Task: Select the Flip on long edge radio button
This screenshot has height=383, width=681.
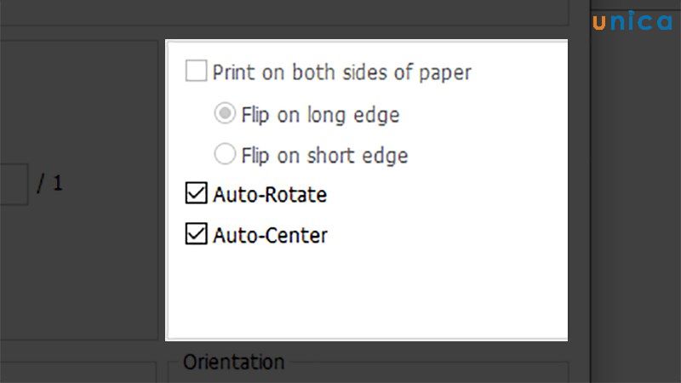Action: coord(225,113)
